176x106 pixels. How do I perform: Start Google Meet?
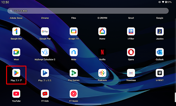tap(16, 52)
